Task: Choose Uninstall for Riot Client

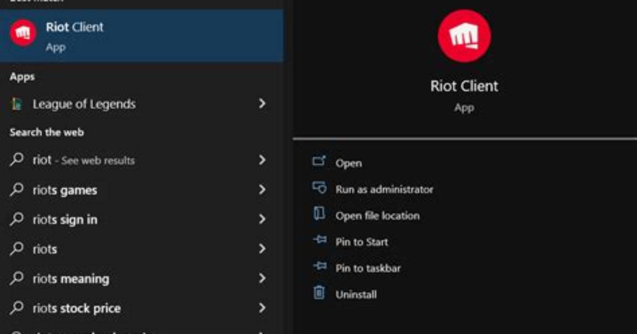Action: pyautogui.click(x=356, y=295)
